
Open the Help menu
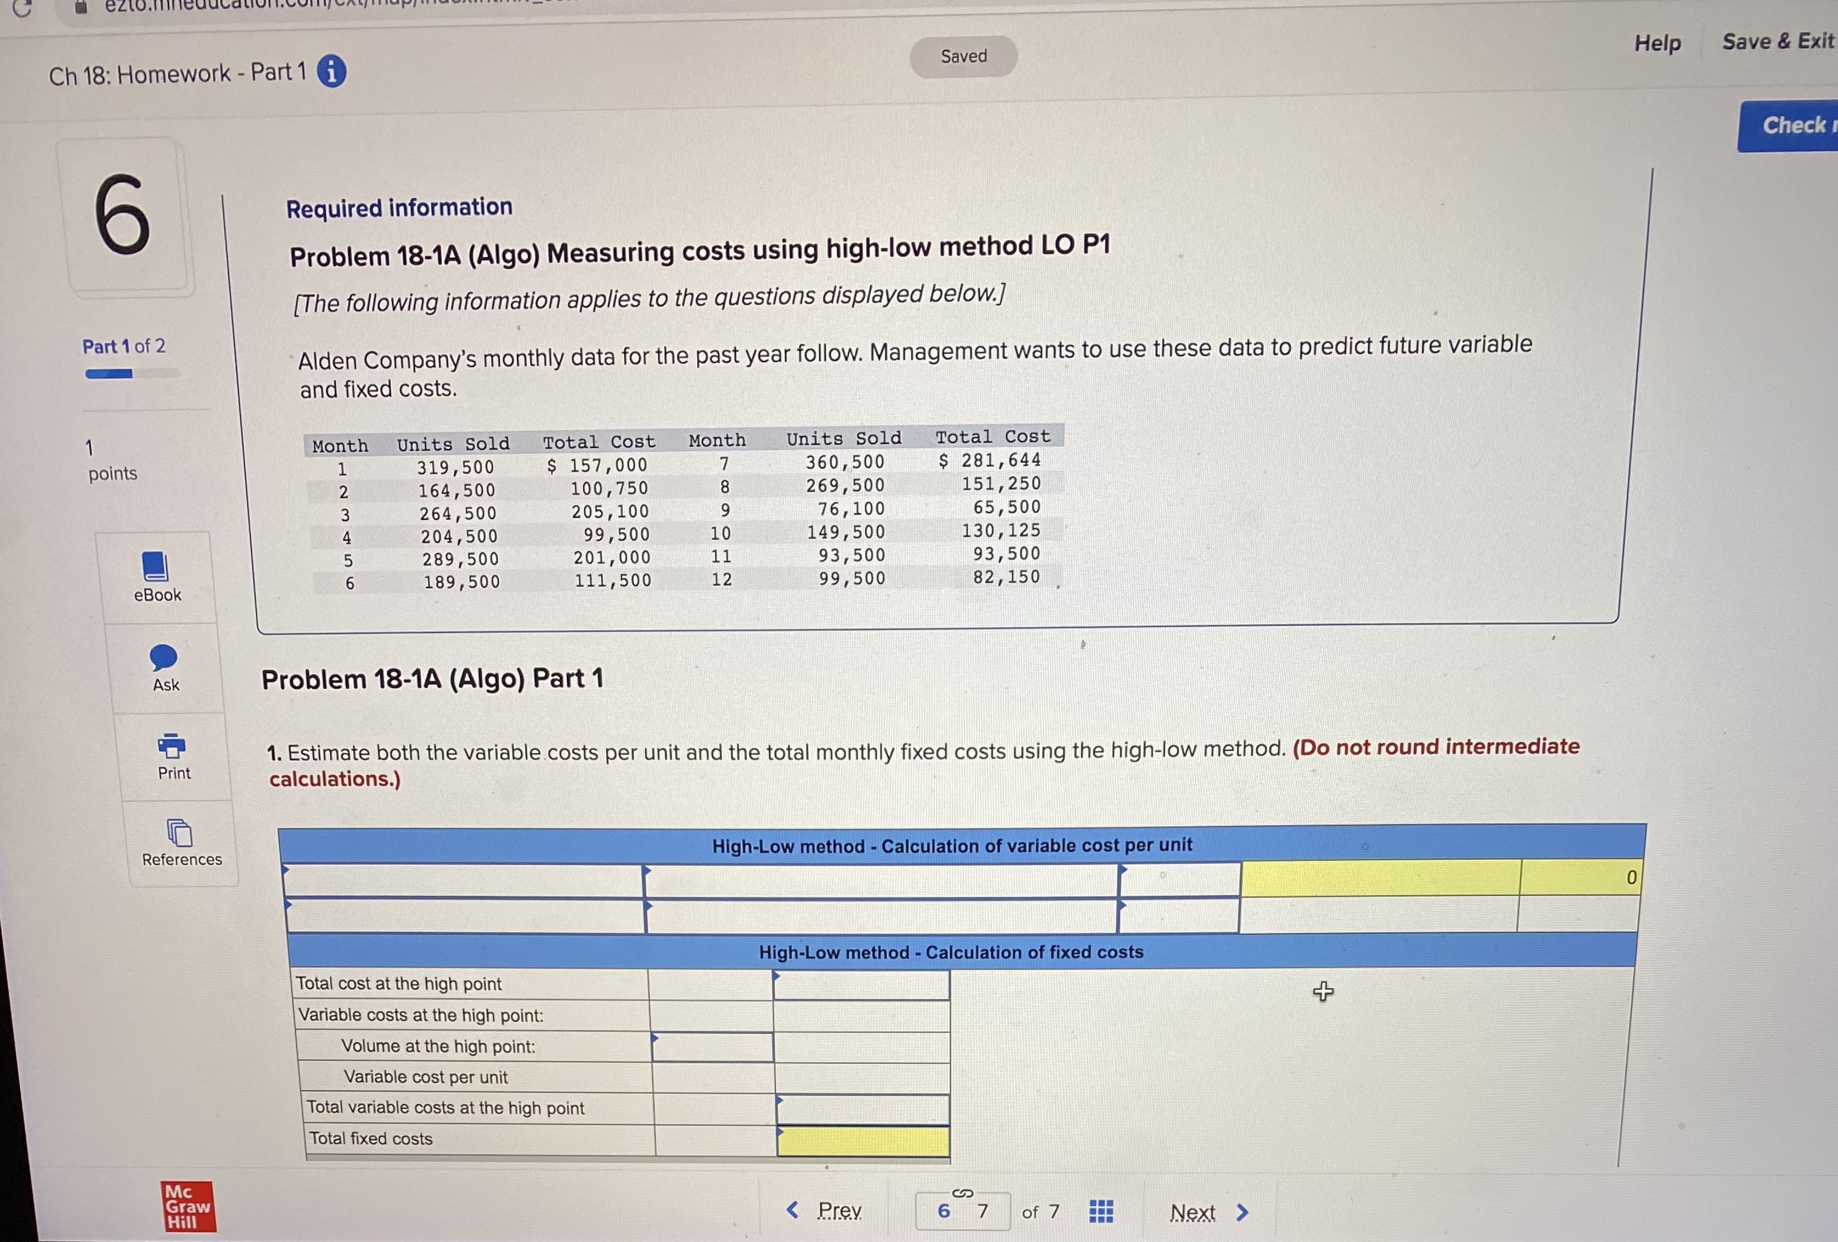pos(1657,43)
